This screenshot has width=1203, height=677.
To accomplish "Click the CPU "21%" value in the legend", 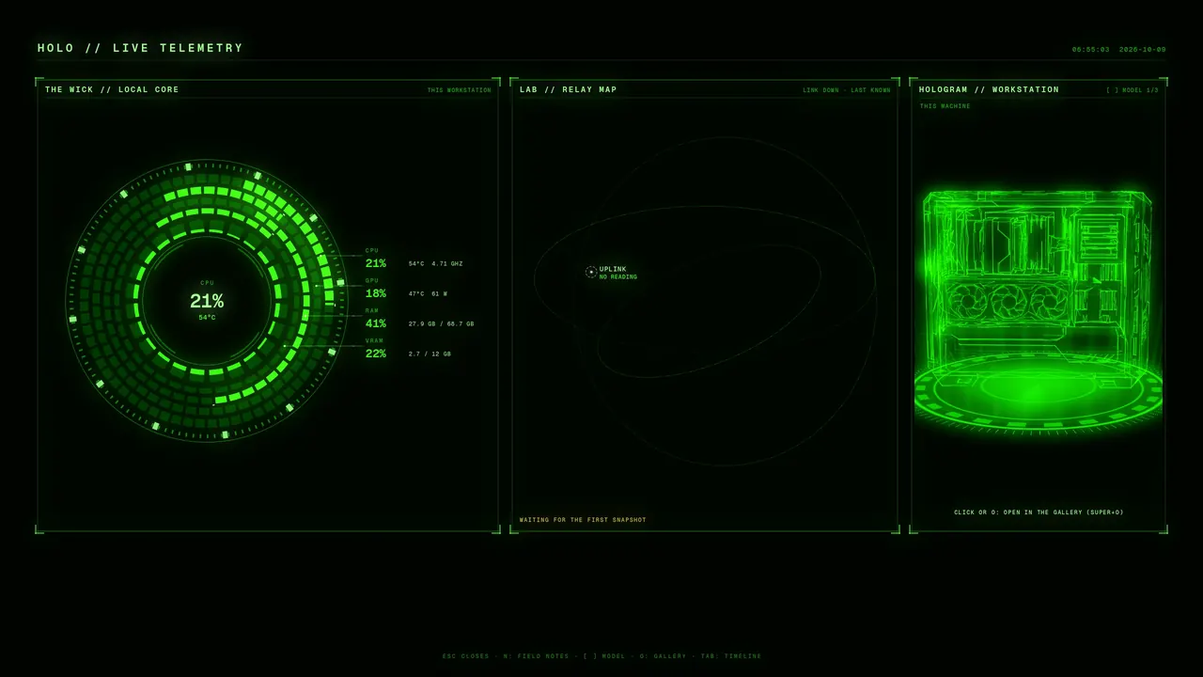I will point(376,263).
